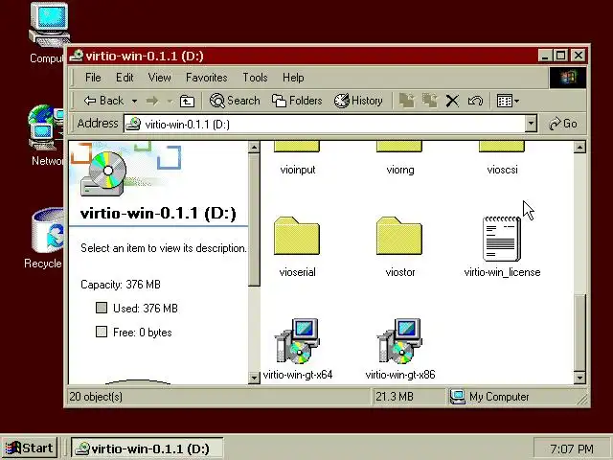
Task: Click the Forward arrow button
Action: click(152, 102)
